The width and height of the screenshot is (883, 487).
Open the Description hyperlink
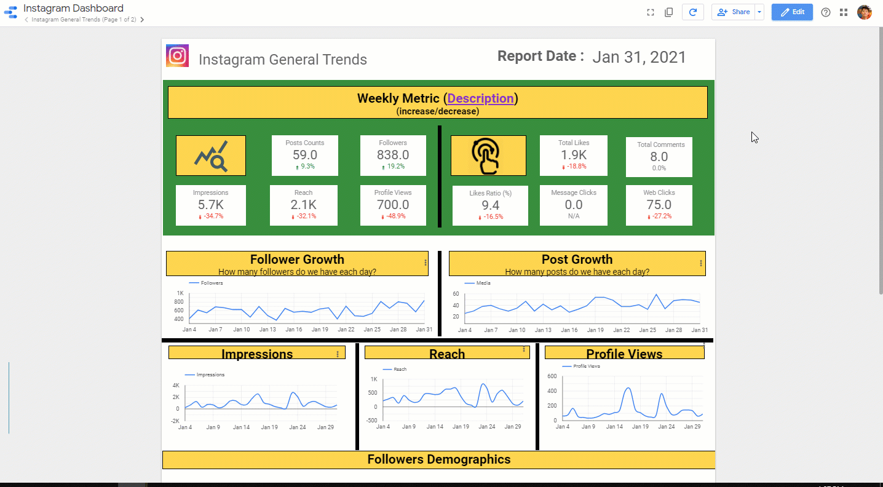pos(480,98)
